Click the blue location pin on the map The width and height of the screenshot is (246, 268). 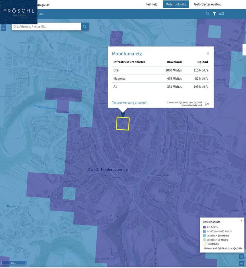pos(123,114)
